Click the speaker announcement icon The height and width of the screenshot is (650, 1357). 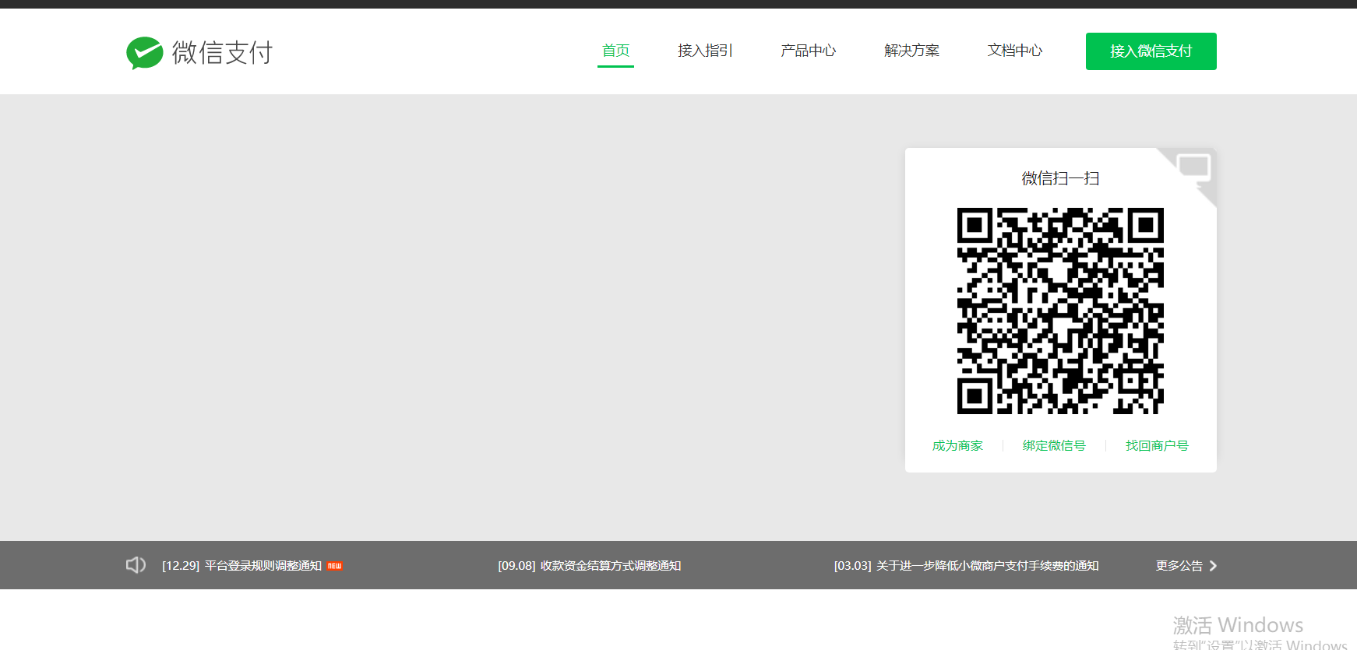point(136,565)
